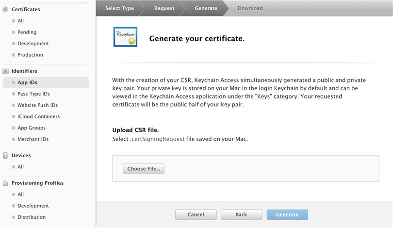Open Website Push IDs
393x228 pixels.
coord(37,105)
